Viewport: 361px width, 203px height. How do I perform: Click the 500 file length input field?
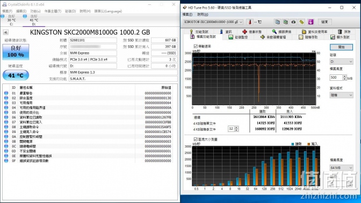336,78
